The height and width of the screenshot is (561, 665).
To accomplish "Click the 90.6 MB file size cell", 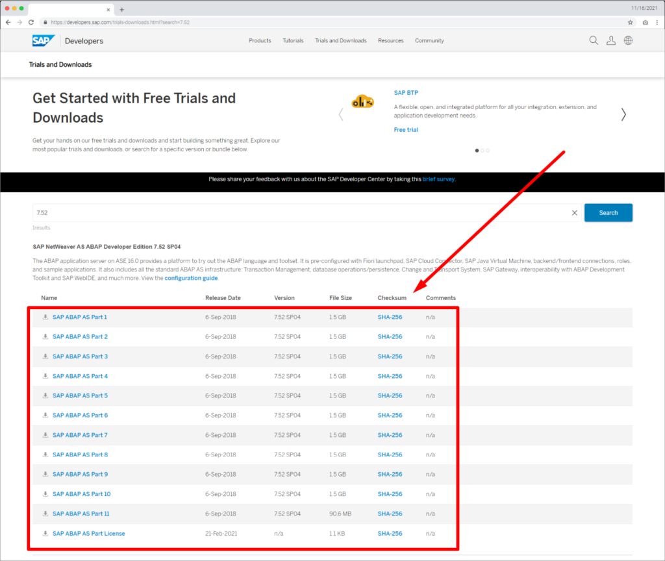I will (340, 514).
